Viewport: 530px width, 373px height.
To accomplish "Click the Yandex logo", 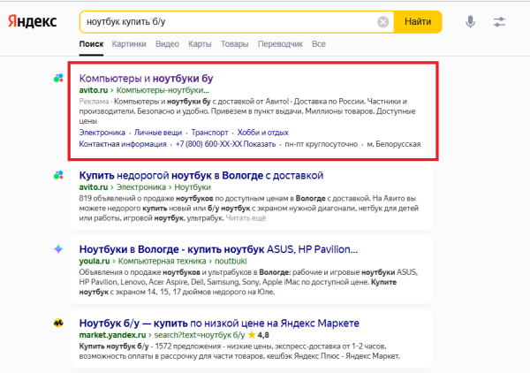I will tap(34, 21).
